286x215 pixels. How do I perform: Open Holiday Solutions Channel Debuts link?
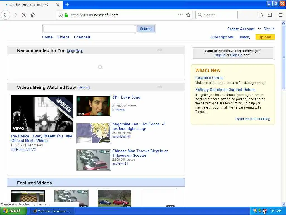tap(225, 90)
